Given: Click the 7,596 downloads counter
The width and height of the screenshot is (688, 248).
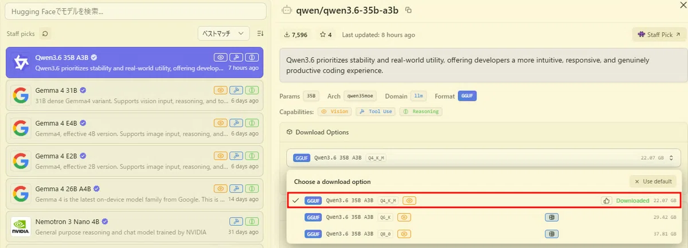Looking at the screenshot, I should coord(296,35).
